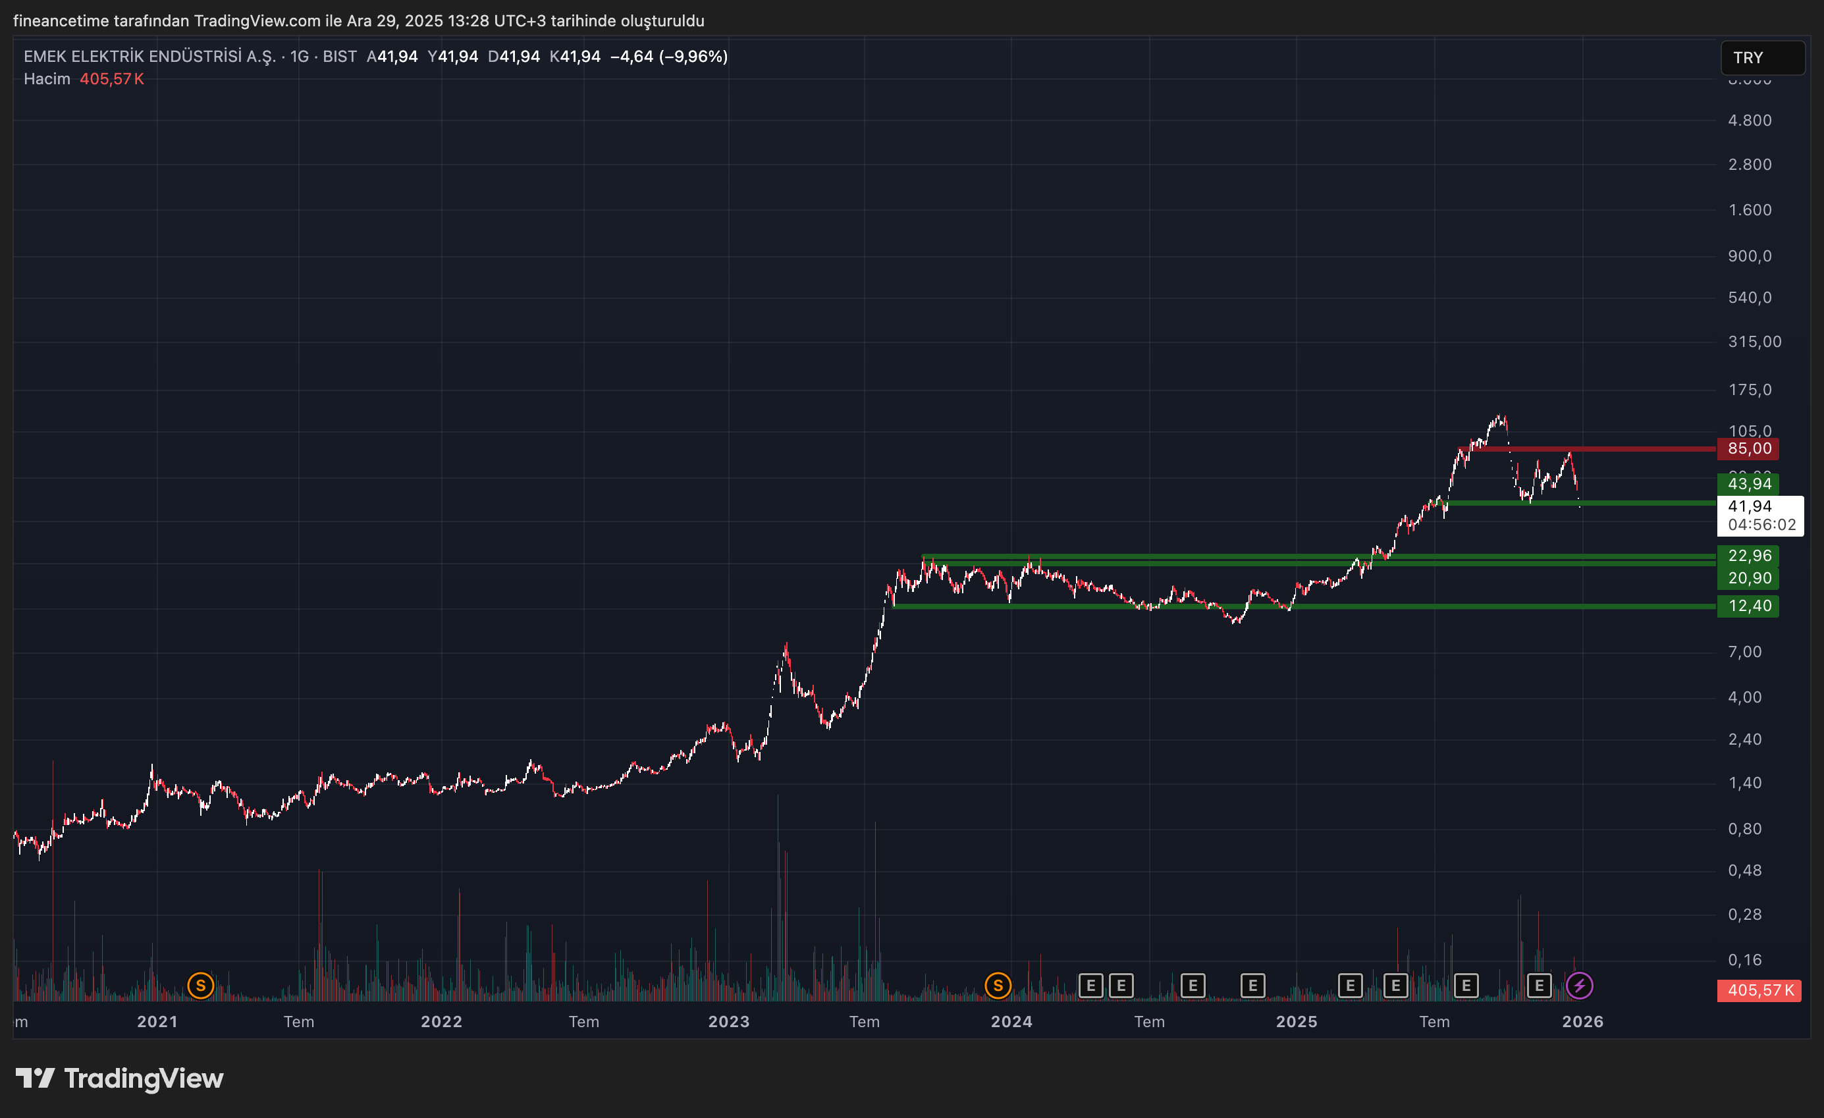
Task: Click the orange split marker near 2021
Action: click(201, 986)
